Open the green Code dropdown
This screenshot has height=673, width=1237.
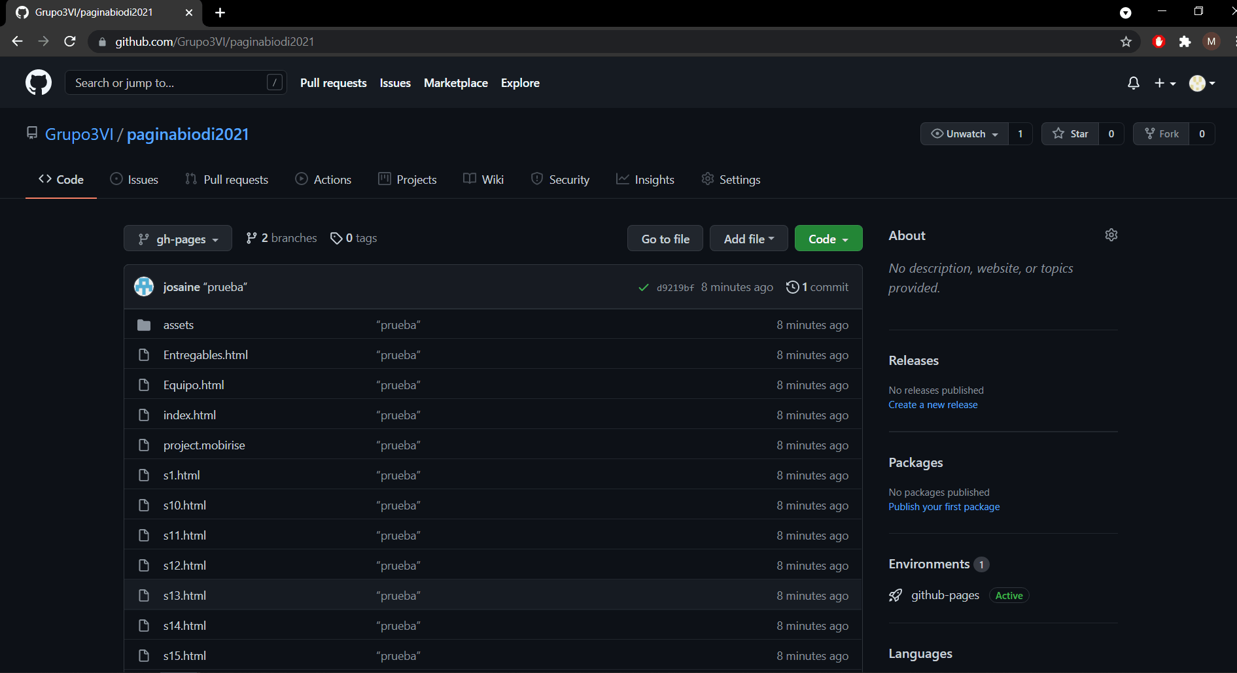point(828,239)
